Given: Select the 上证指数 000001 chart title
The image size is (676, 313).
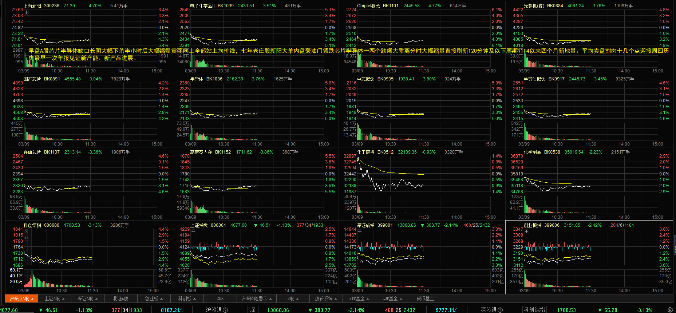Looking at the screenshot, I should pos(208,225).
